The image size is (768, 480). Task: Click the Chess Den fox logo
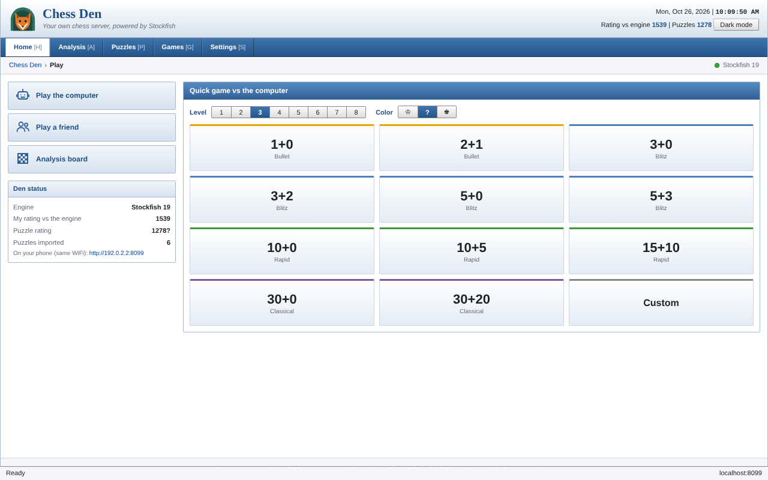pyautogui.click(x=23, y=19)
